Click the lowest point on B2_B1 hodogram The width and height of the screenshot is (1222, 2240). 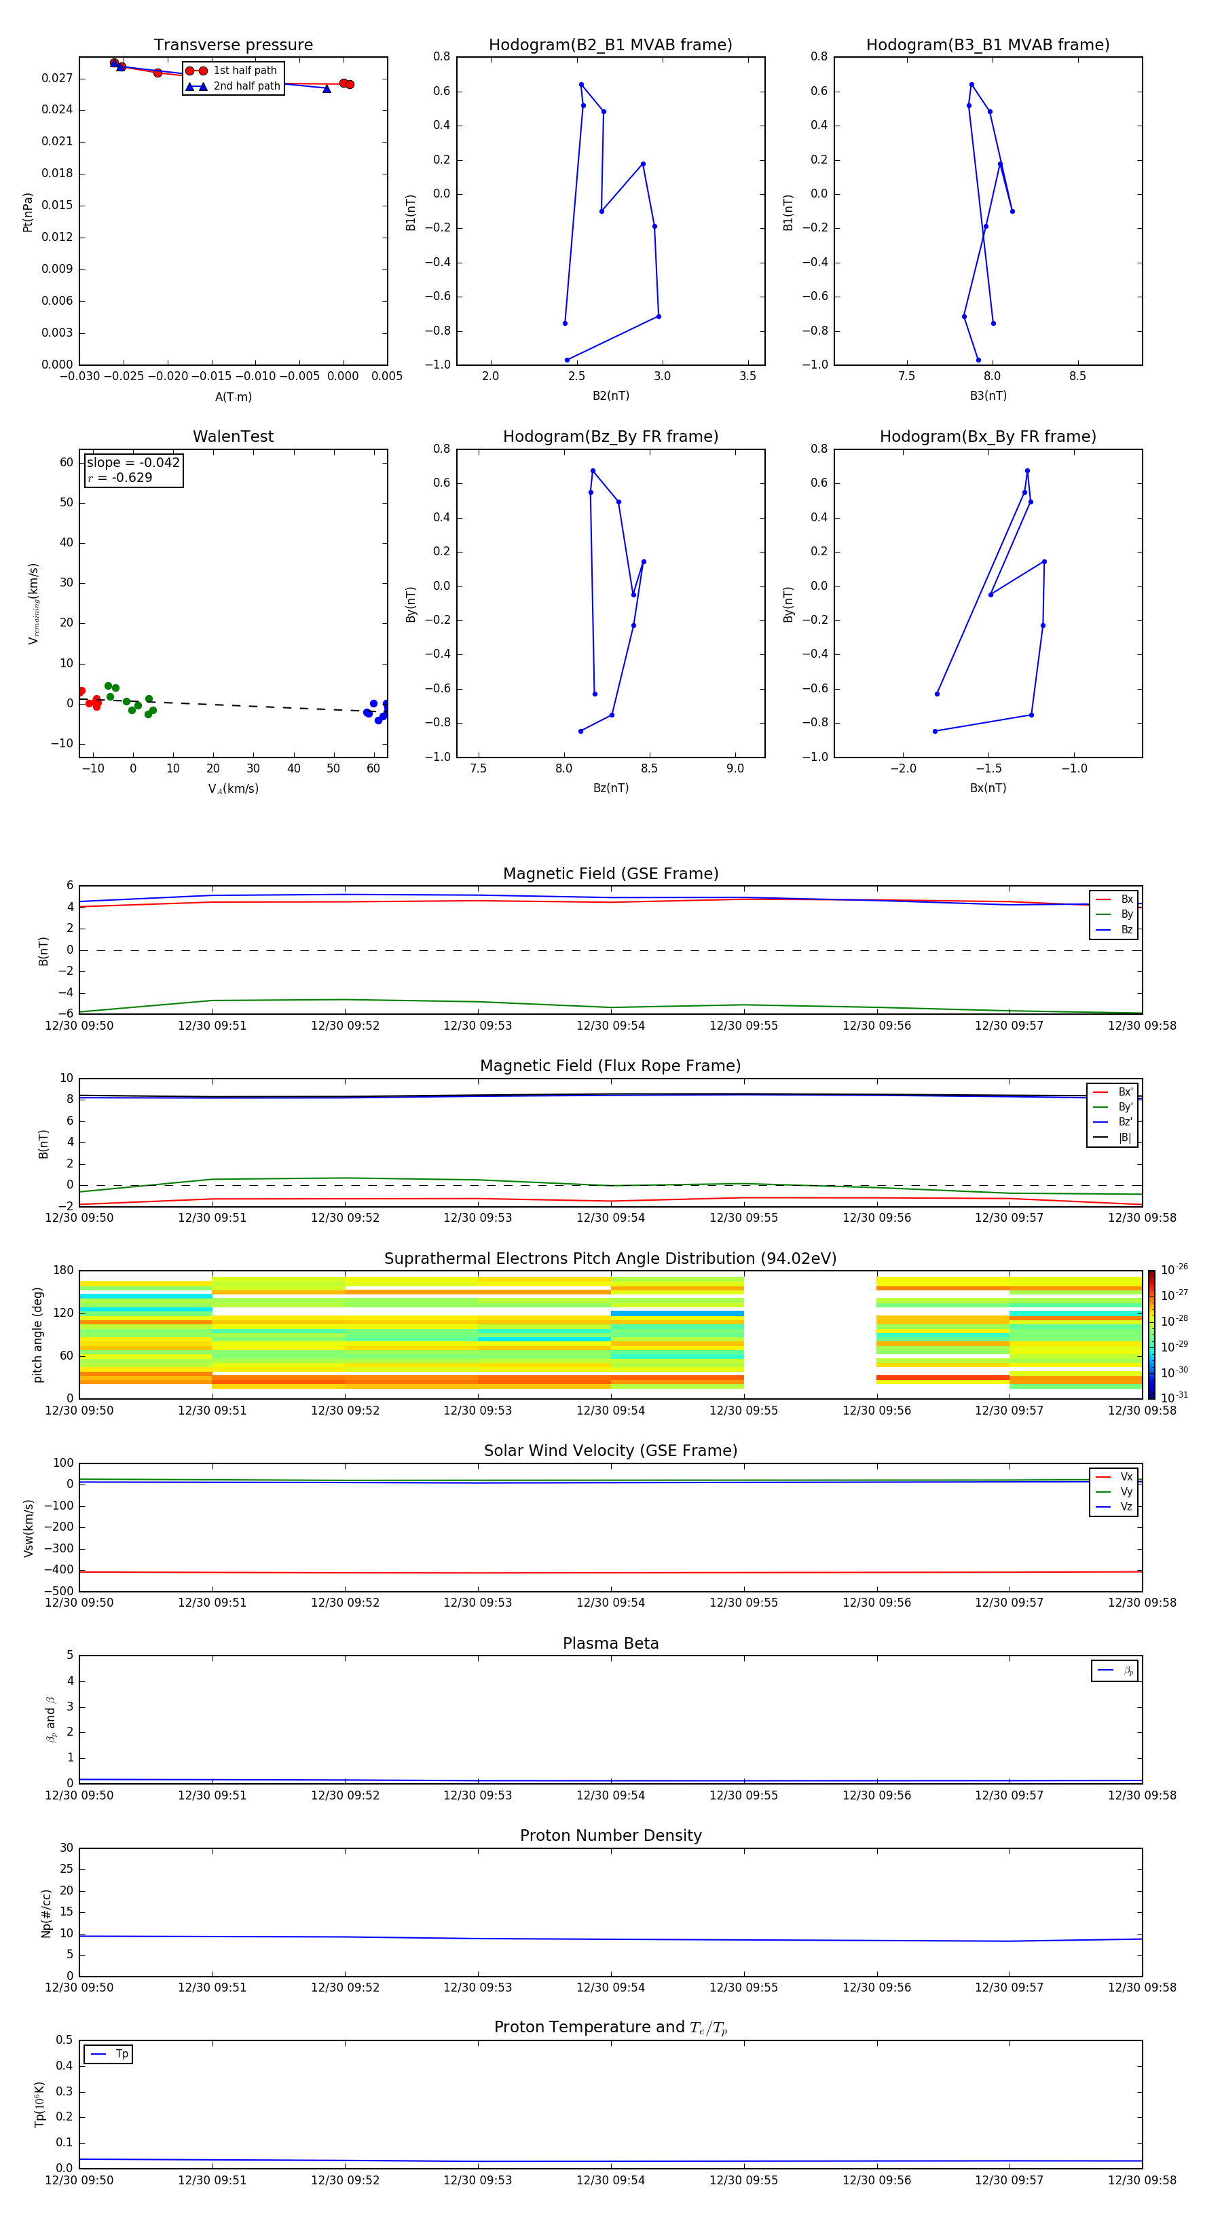[567, 360]
